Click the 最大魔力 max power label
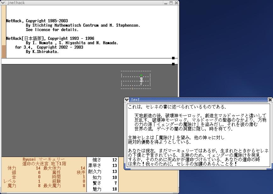This screenshot has width=273, height=194. click(x=52, y=186)
